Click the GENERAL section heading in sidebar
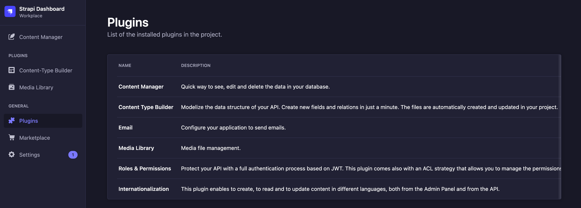This screenshot has width=581, height=208. 19,106
